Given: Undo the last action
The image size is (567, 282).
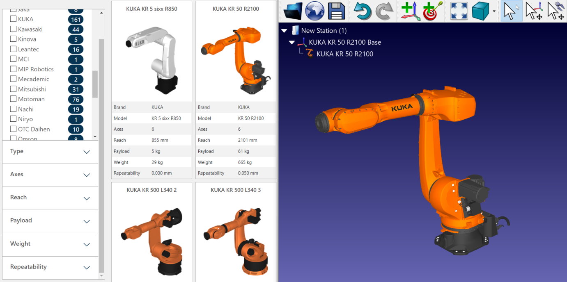Looking at the screenshot, I should pos(363,11).
